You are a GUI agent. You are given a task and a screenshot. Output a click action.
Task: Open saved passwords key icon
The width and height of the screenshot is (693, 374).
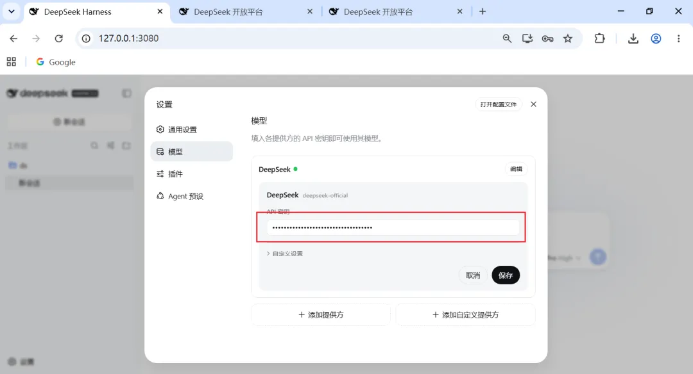pos(547,38)
